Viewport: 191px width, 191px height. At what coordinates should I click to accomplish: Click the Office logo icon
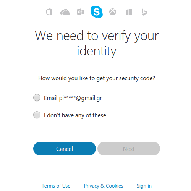pyautogui.click(x=49, y=12)
